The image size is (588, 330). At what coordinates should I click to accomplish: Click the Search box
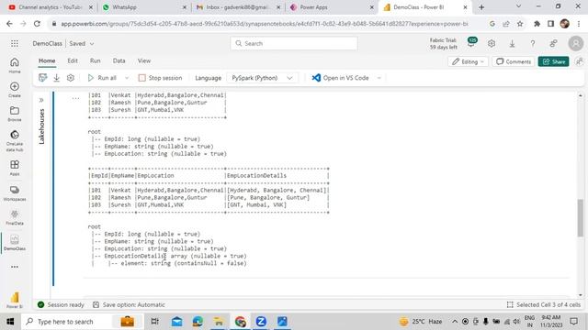[x=294, y=43]
